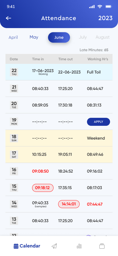Tap the APPLY button for Monday 19

coord(99,122)
